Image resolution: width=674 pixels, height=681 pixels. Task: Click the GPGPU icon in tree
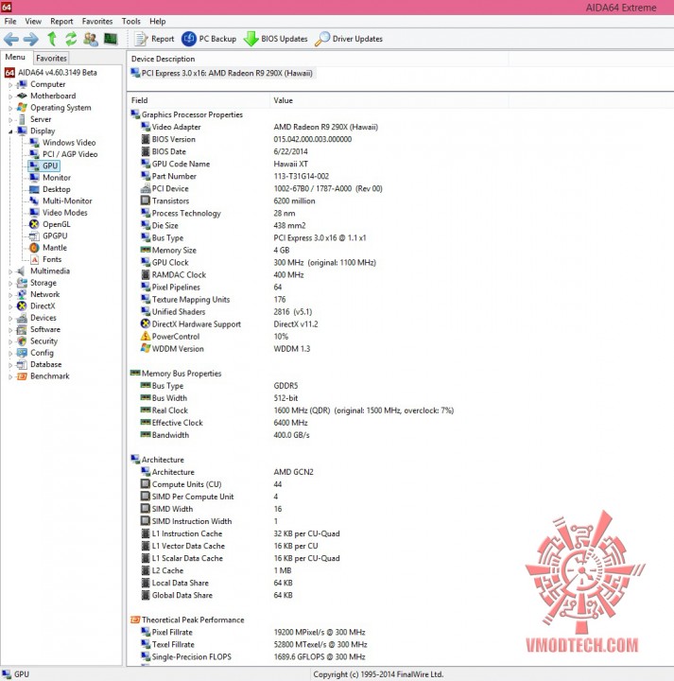[x=34, y=236]
